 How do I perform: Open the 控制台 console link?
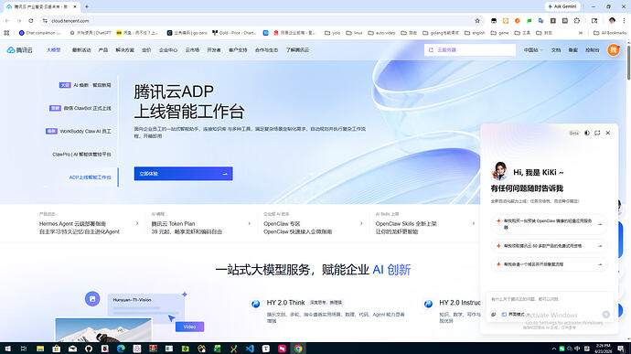tap(593, 50)
